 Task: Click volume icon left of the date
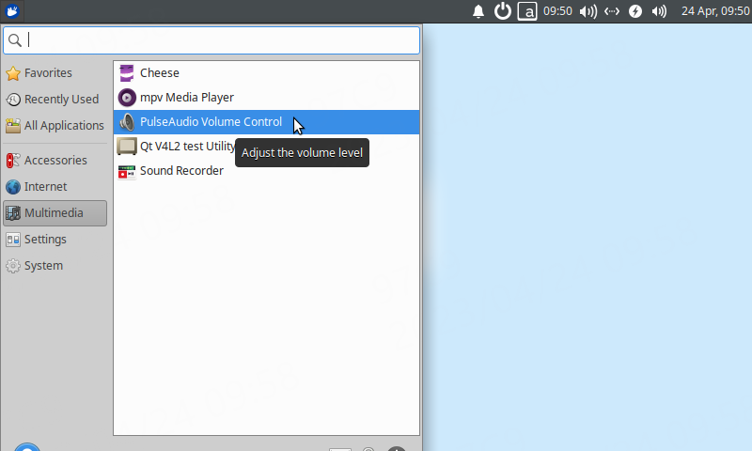[x=659, y=11]
